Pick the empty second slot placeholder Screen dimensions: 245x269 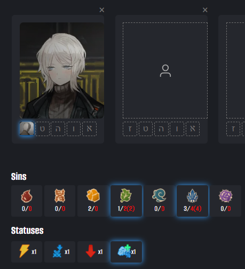pyautogui.click(x=165, y=70)
